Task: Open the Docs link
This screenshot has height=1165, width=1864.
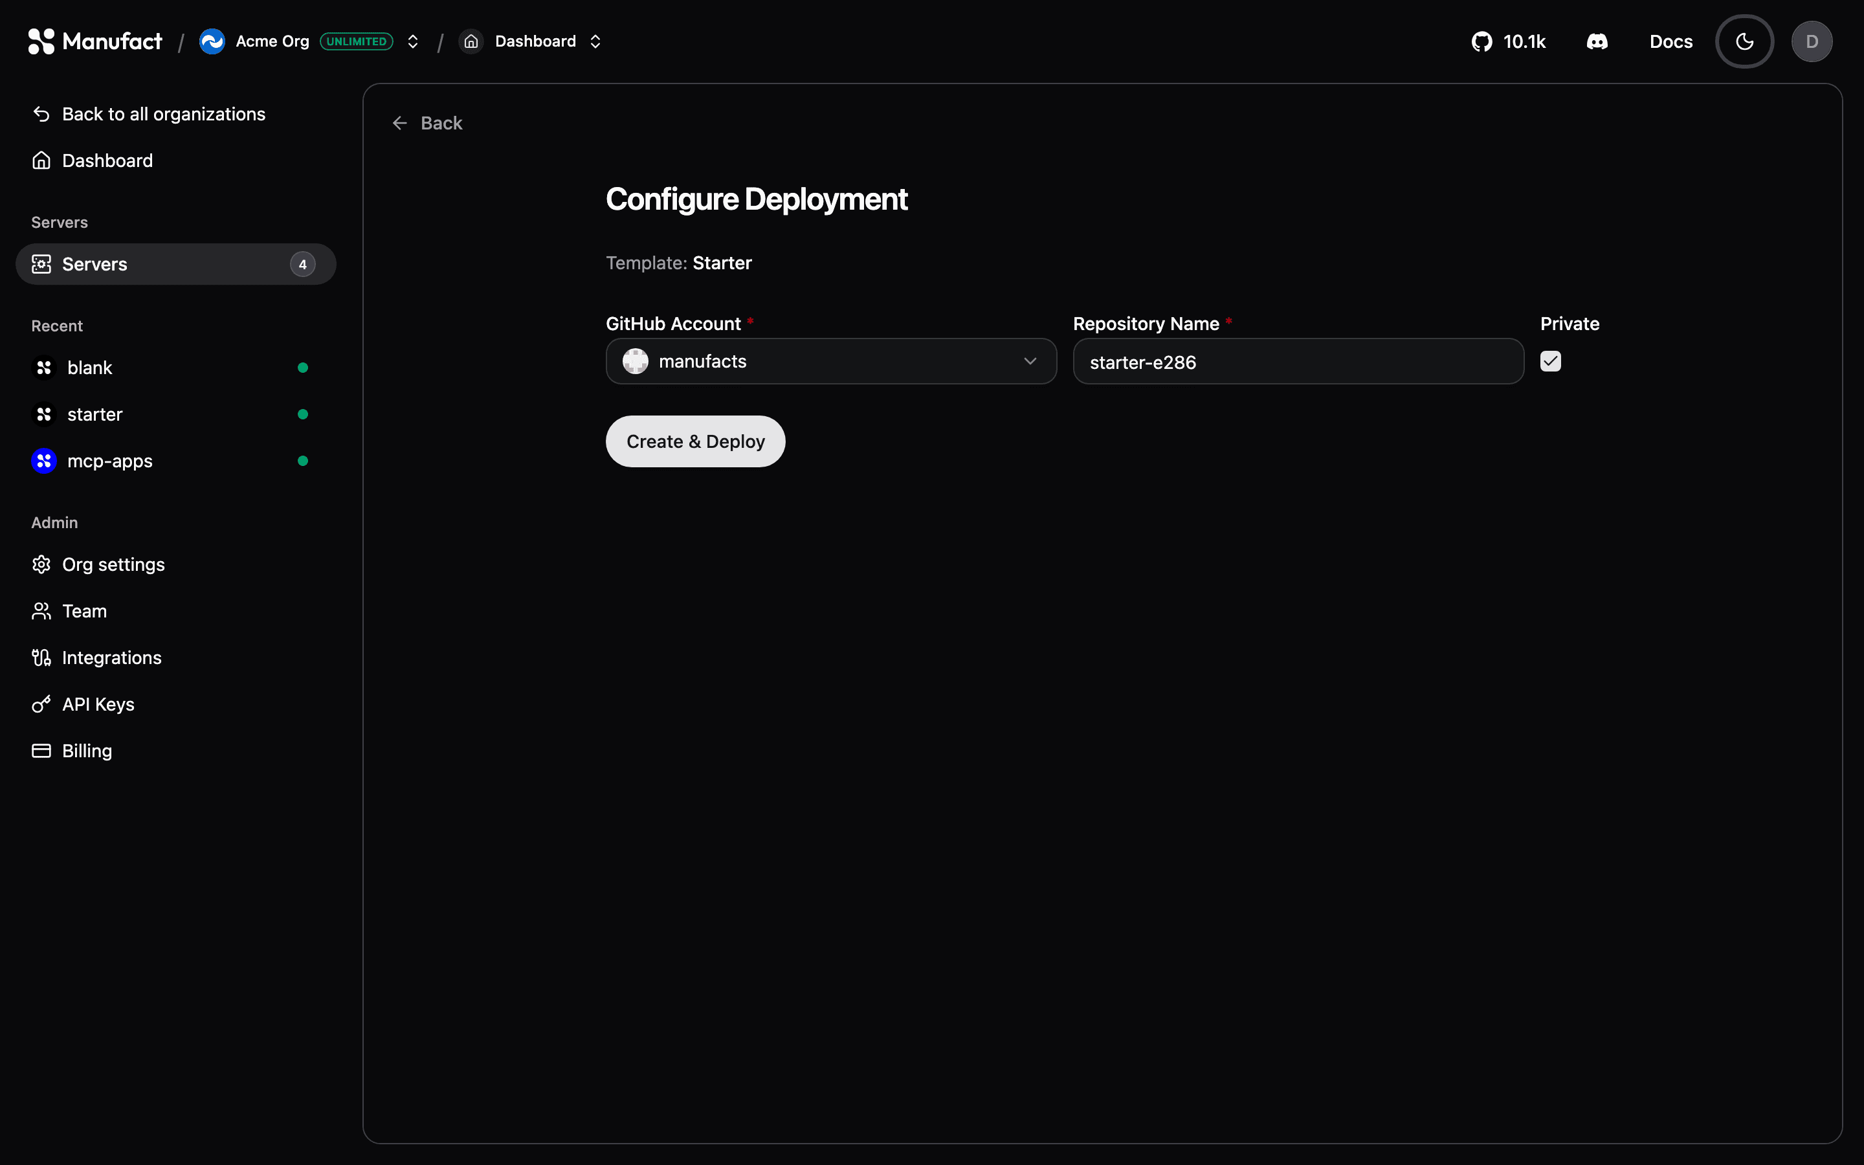Action: [1670, 41]
